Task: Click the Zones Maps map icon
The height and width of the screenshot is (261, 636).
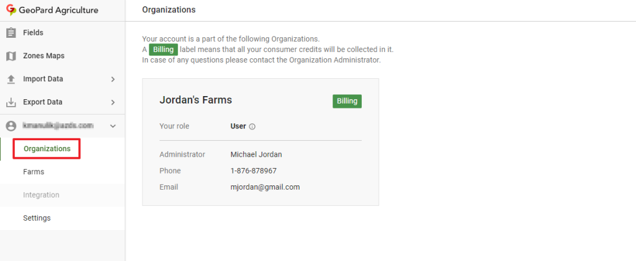Action: click(x=11, y=56)
